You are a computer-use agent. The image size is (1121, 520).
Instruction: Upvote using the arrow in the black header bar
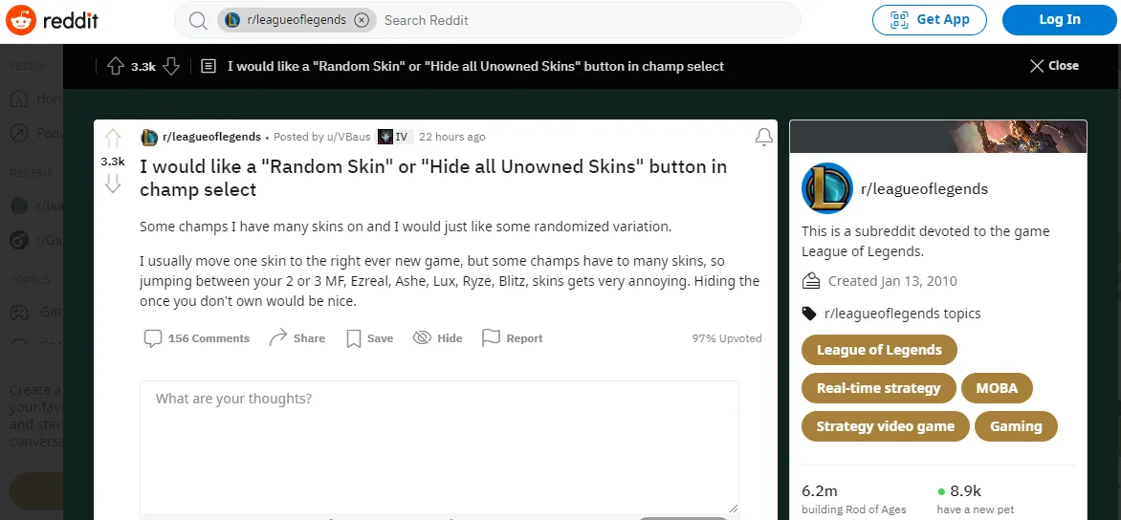[x=115, y=66]
